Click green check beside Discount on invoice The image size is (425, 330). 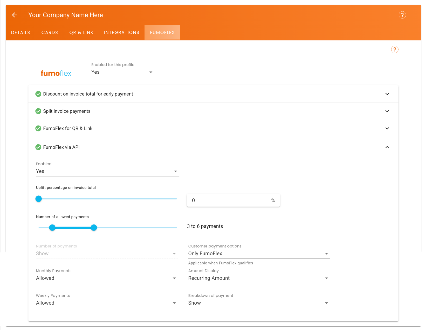pos(38,94)
